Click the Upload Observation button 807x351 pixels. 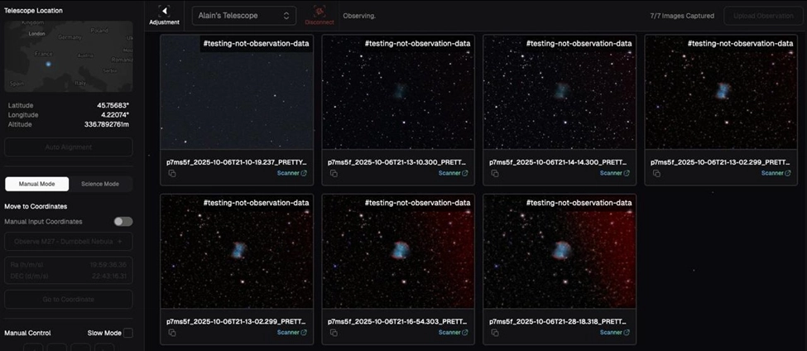pos(763,16)
